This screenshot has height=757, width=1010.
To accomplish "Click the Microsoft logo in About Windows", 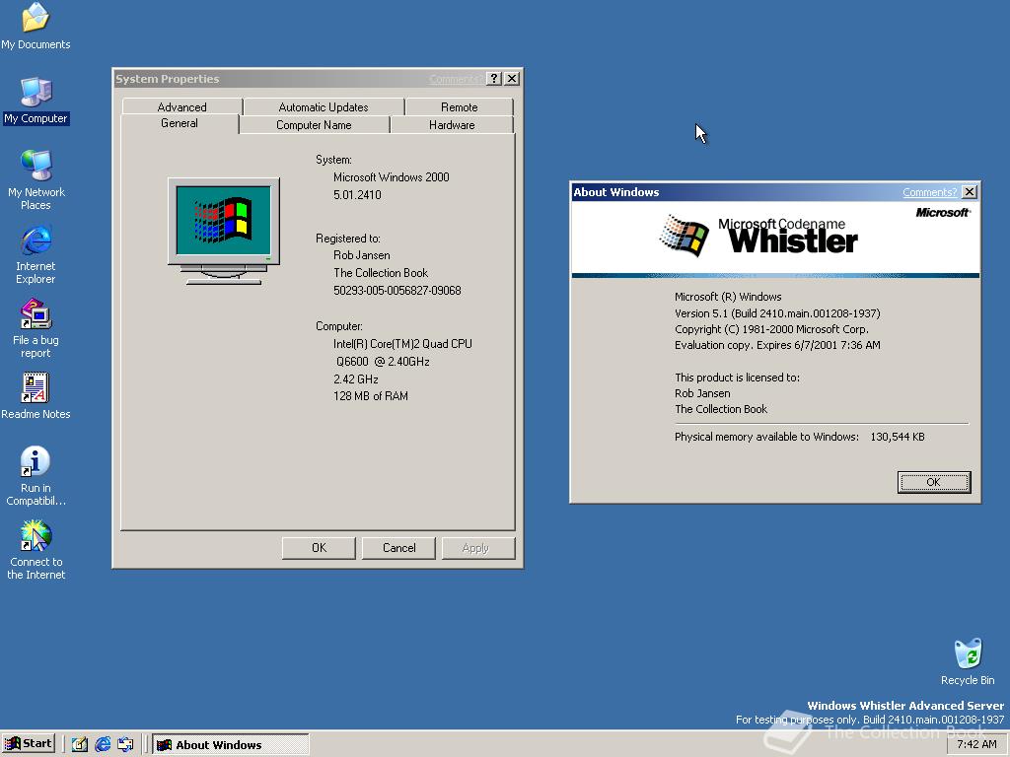I will (943, 213).
